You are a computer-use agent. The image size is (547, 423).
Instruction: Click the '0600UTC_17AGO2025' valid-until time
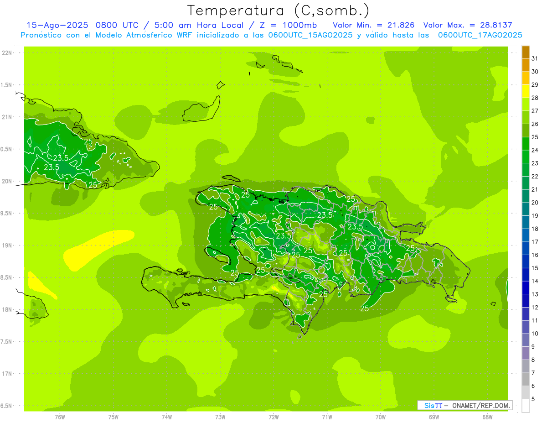click(480, 35)
